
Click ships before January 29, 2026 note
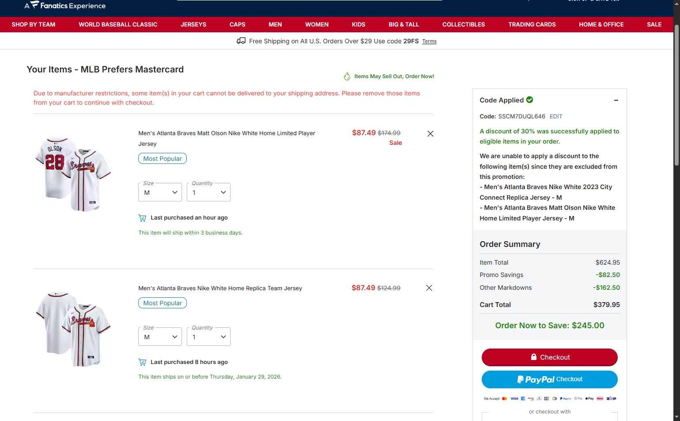click(210, 377)
